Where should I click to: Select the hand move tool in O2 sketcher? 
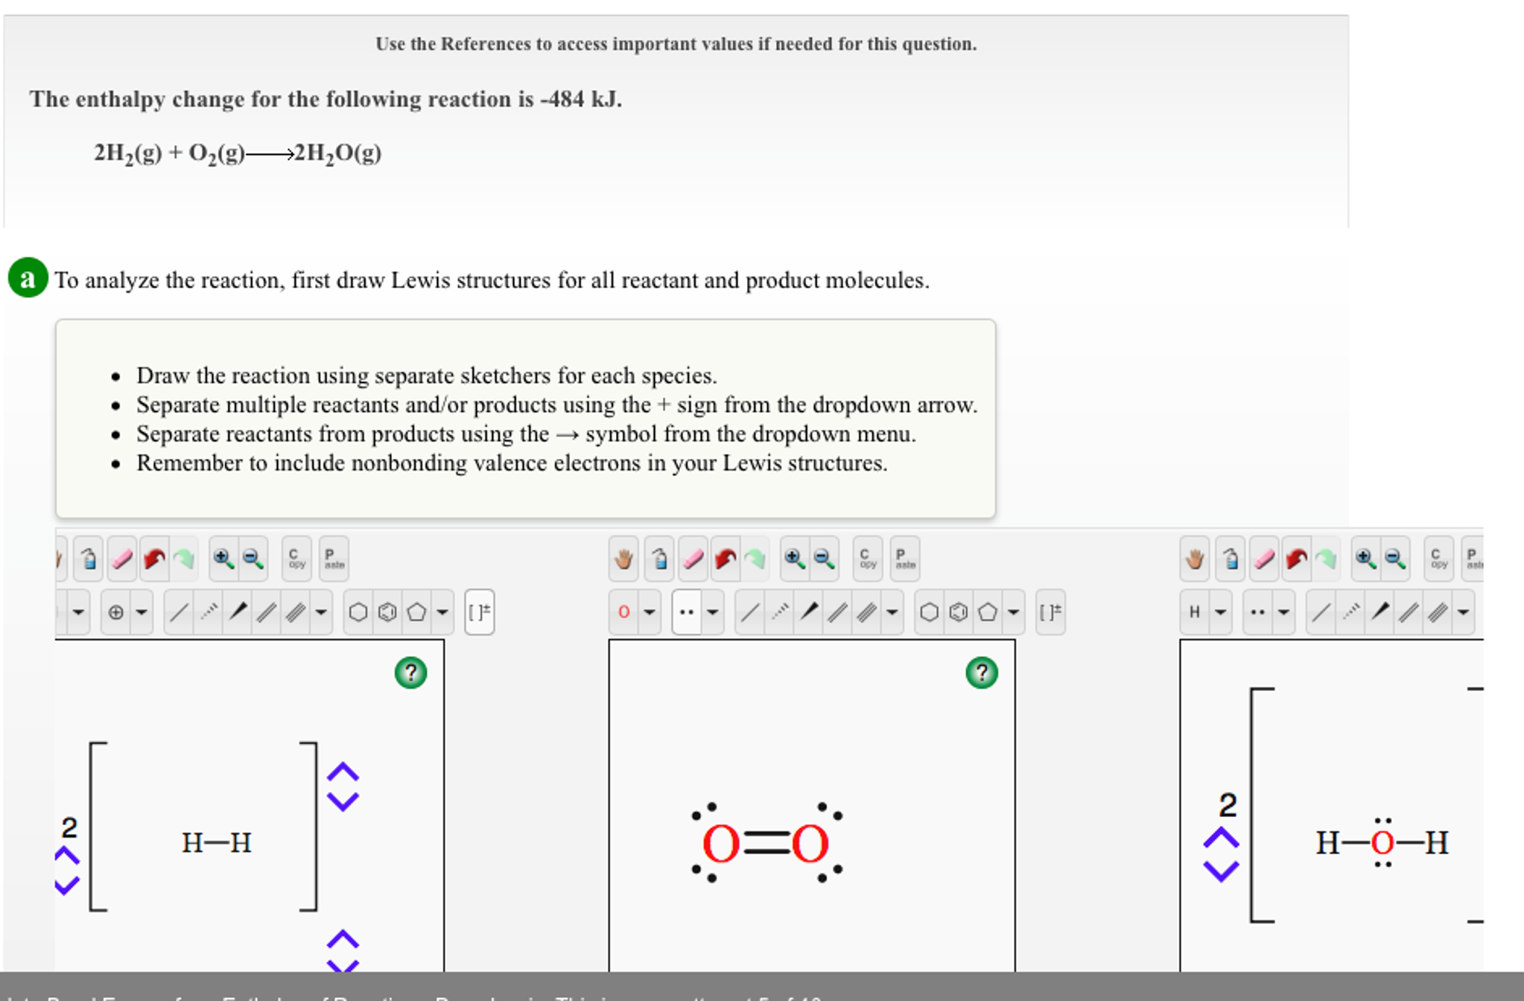point(623,559)
